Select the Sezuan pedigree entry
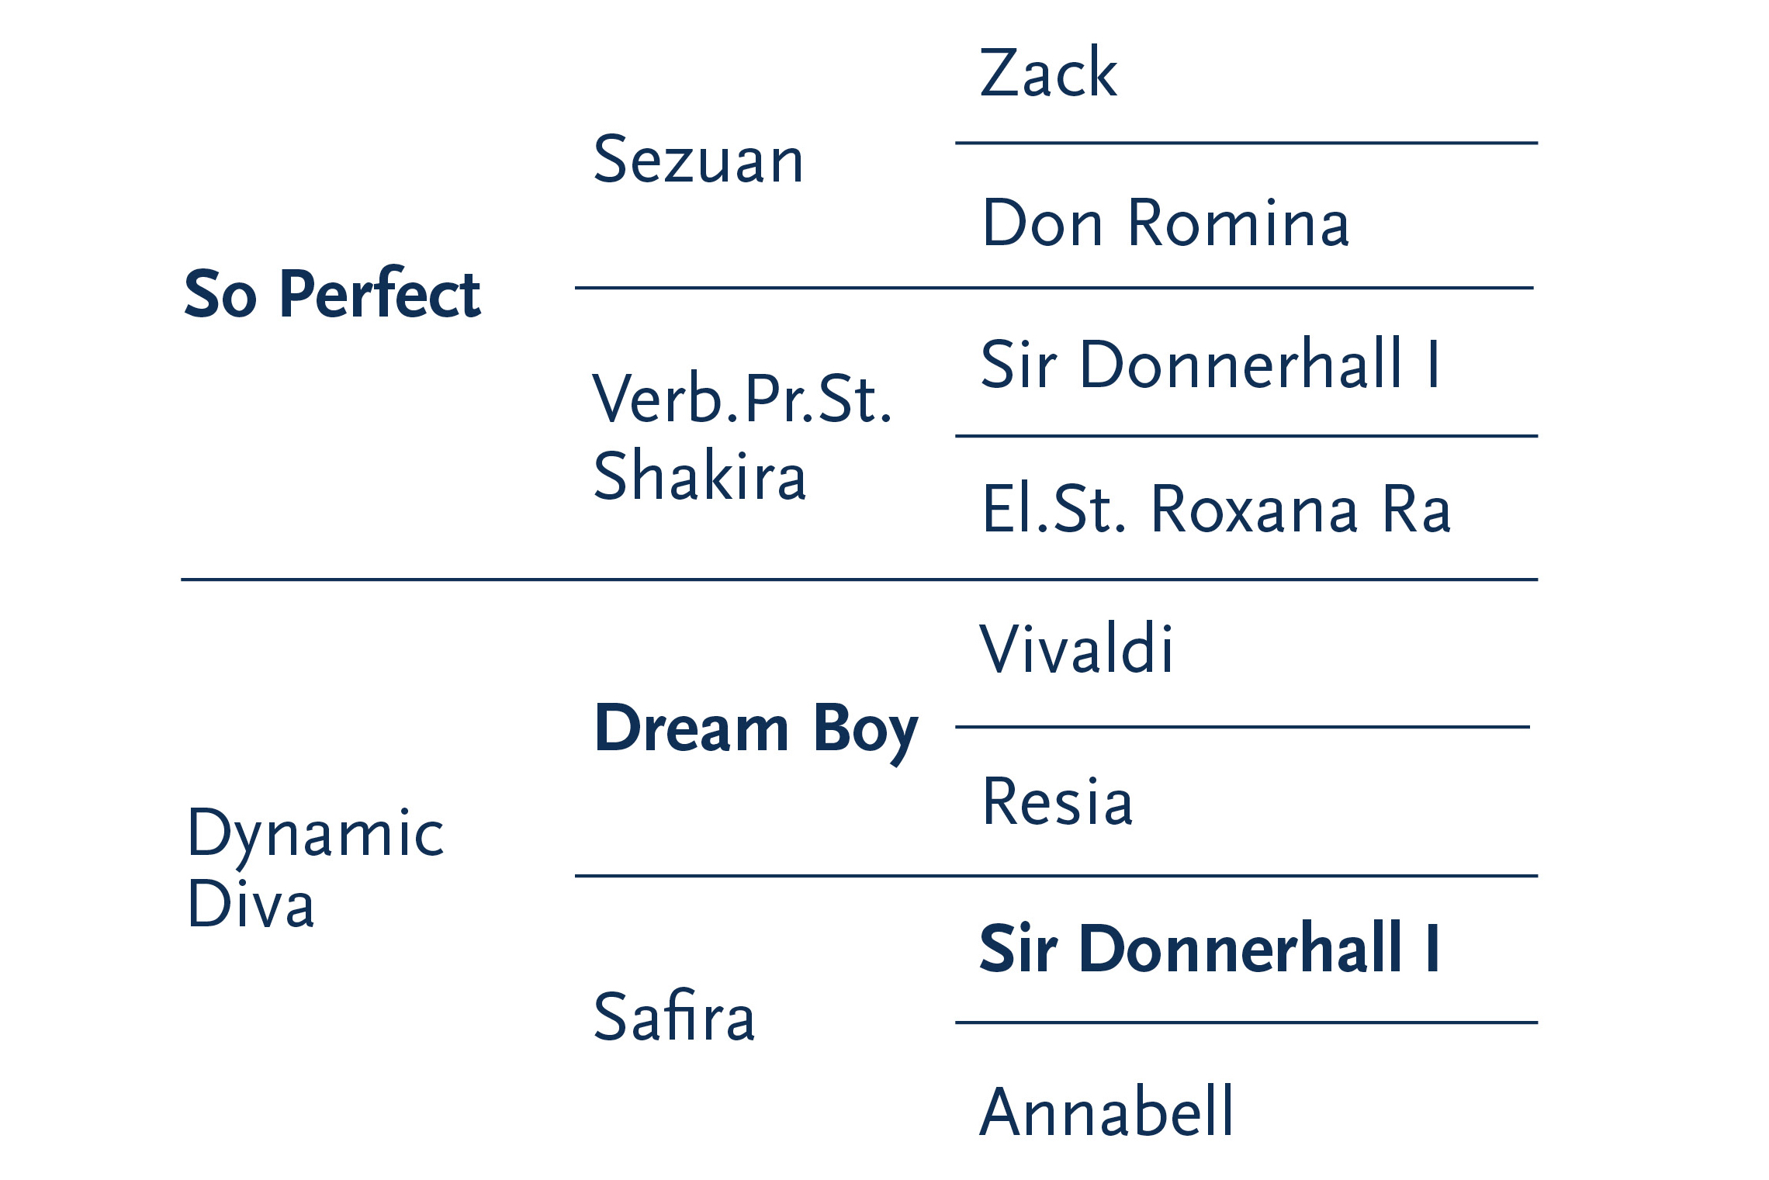Screen dimensions: 1769x1180 [698, 161]
